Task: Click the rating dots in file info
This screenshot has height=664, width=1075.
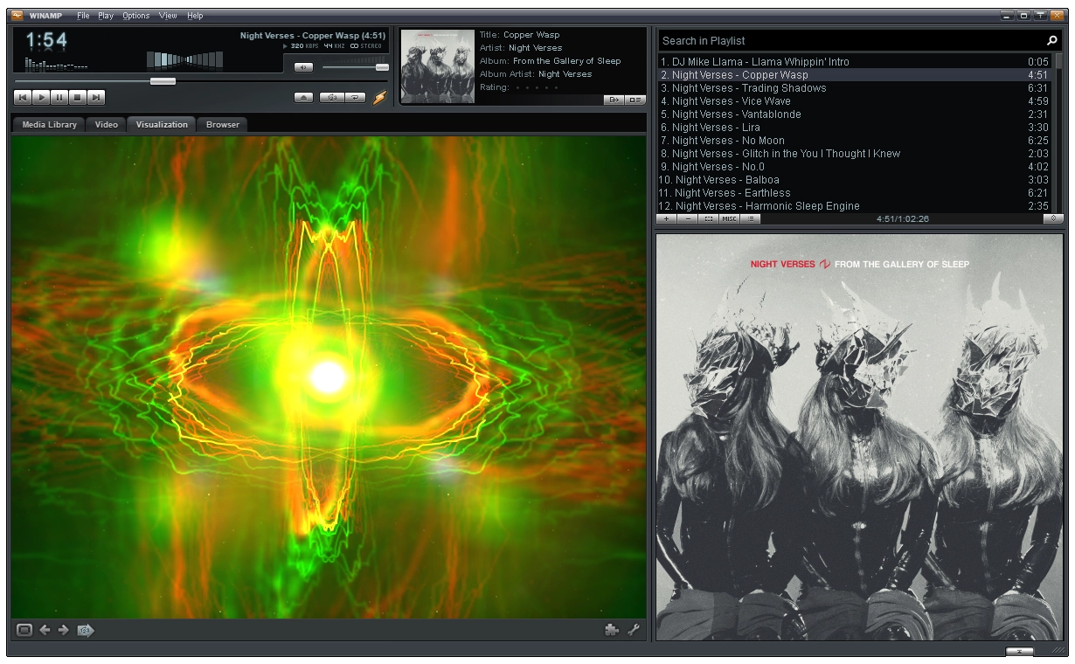Action: [x=537, y=87]
